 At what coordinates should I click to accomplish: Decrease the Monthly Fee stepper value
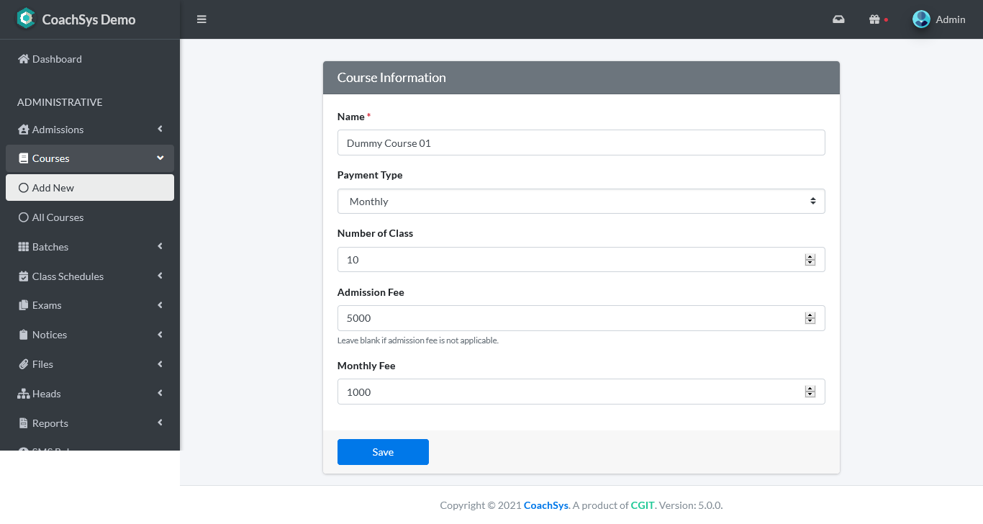coord(810,395)
